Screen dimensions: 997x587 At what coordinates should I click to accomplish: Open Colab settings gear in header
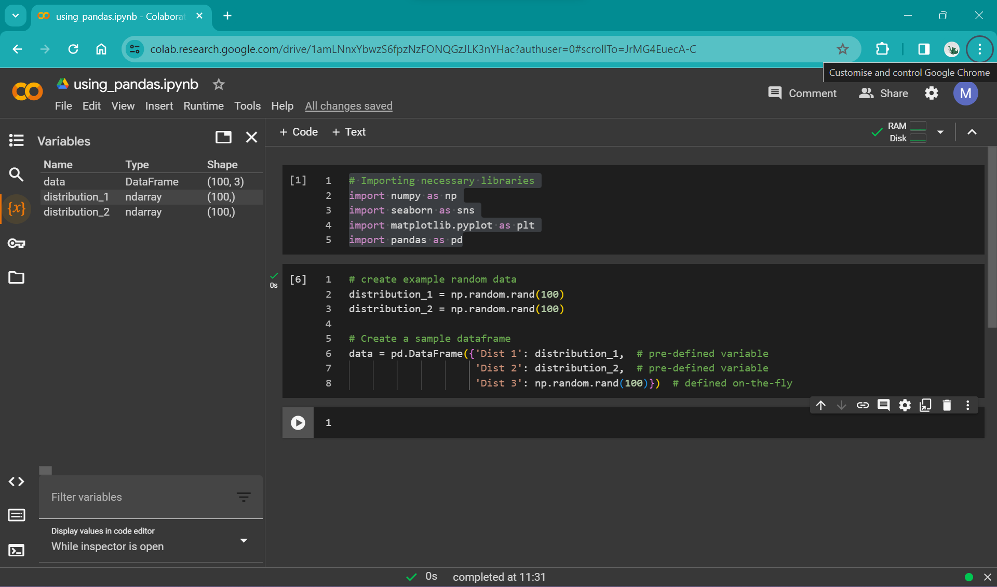pos(932,94)
